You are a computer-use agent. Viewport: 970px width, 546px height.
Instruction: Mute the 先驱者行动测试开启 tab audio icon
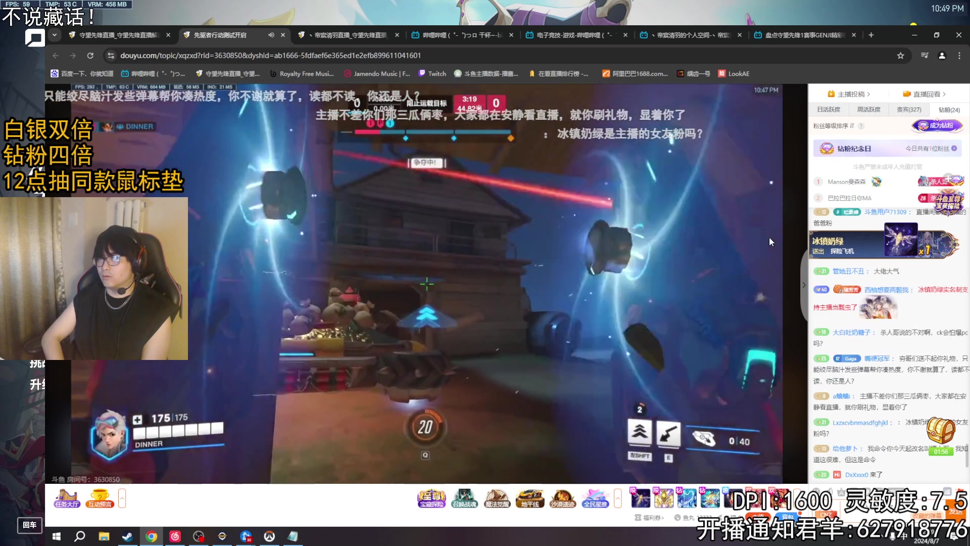pyautogui.click(x=271, y=35)
